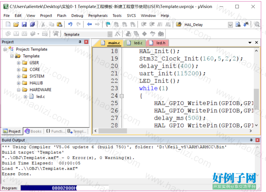Undo the last edit
Image resolution: width=266 pixels, height=192 pixels.
[x=70, y=24]
